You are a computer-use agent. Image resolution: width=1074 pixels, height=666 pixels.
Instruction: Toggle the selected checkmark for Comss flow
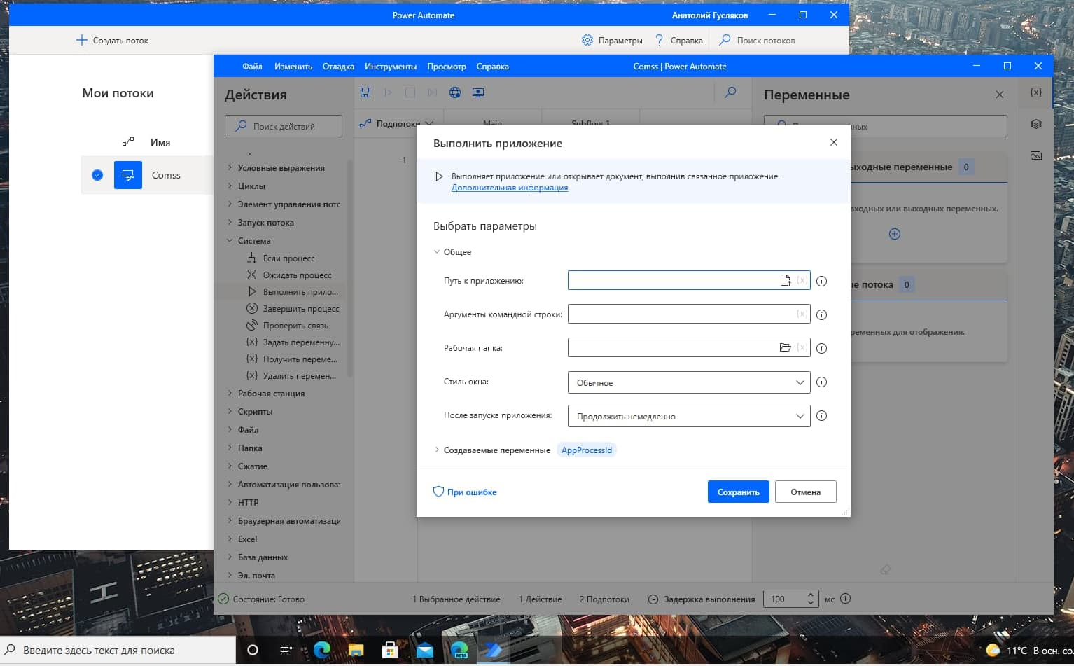(97, 175)
